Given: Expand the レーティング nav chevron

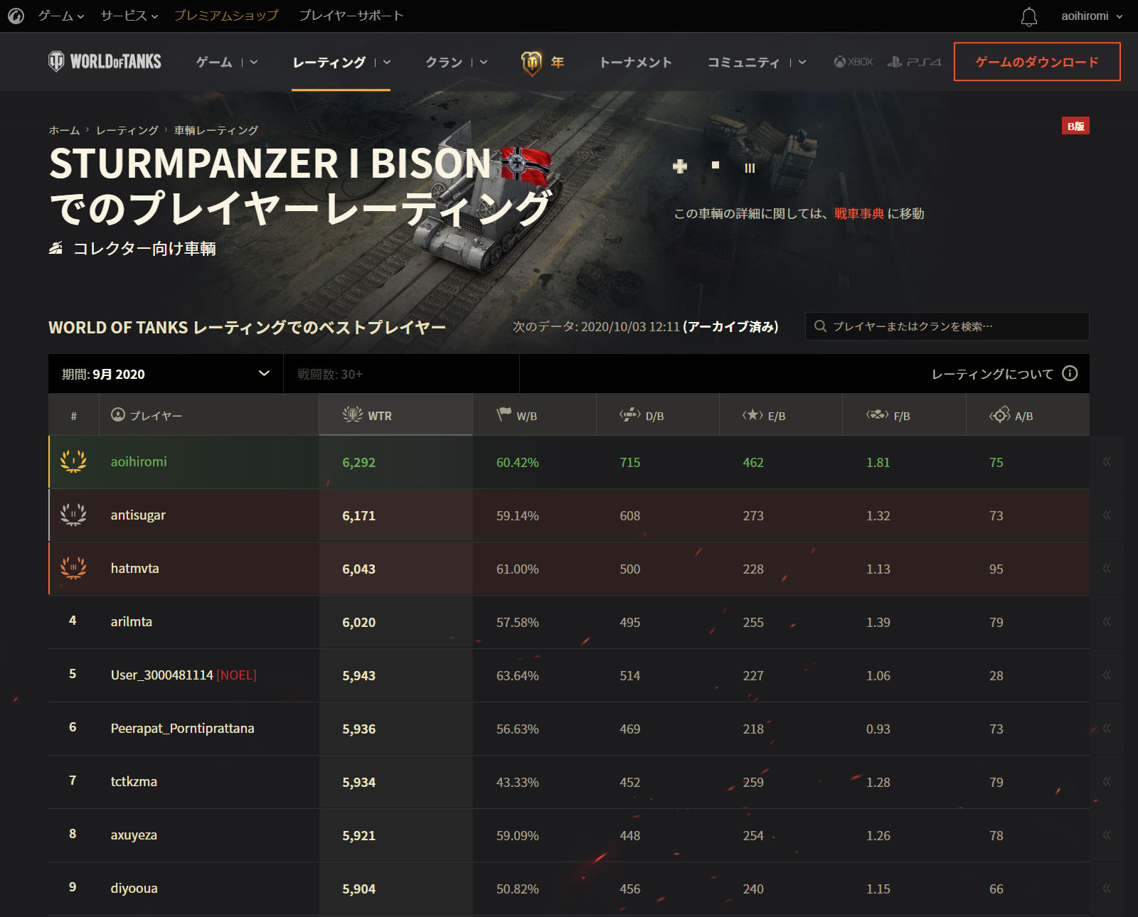Looking at the screenshot, I should 387,62.
